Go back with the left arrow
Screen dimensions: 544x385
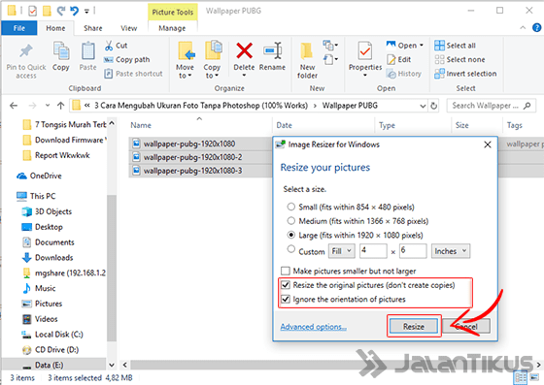coord(14,106)
